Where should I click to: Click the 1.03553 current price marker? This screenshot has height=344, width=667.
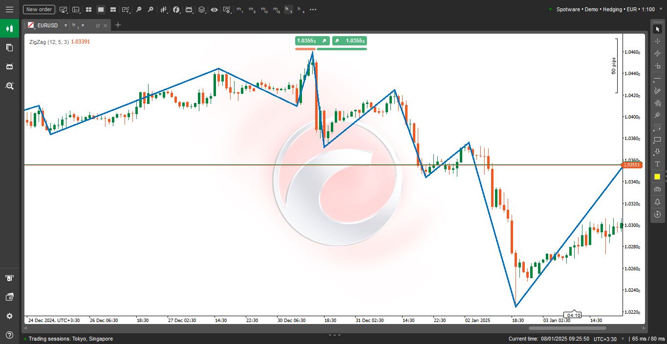631,165
